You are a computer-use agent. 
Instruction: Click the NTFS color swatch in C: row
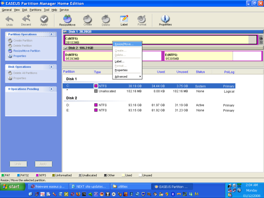point(96,86)
